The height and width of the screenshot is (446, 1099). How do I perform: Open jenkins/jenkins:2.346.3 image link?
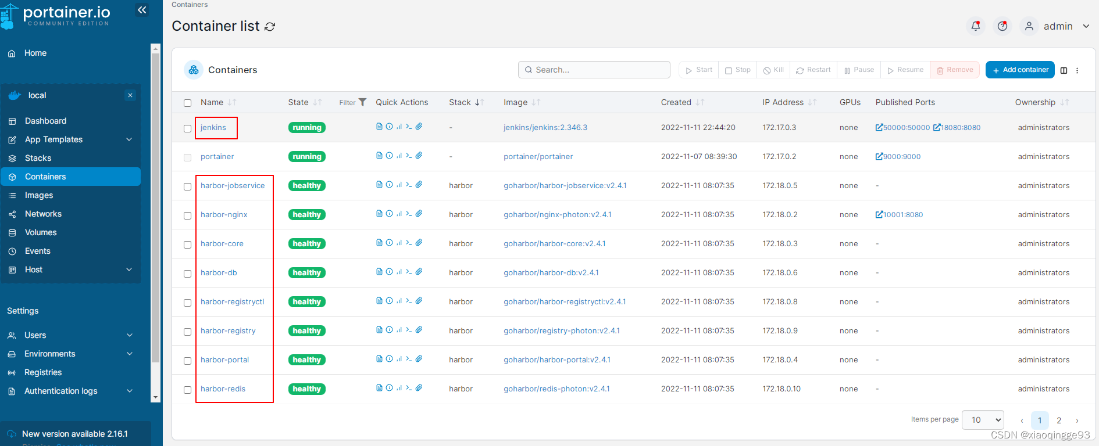(545, 127)
